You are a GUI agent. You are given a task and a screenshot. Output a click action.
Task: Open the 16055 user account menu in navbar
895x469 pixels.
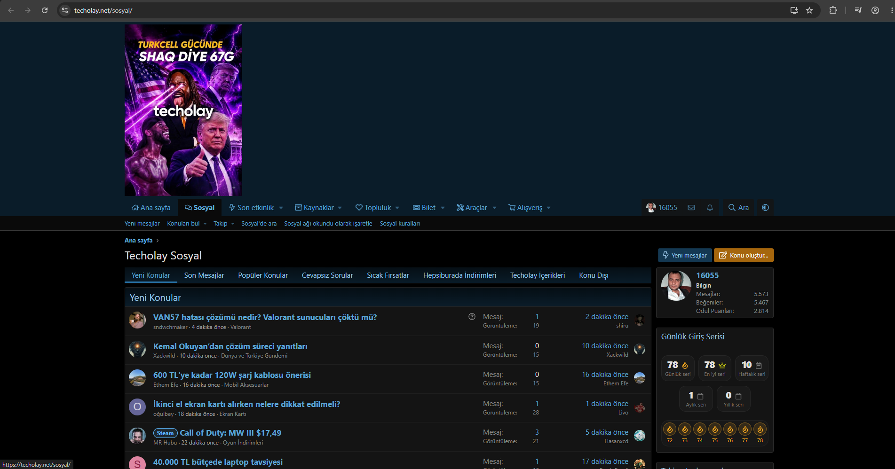coord(662,208)
